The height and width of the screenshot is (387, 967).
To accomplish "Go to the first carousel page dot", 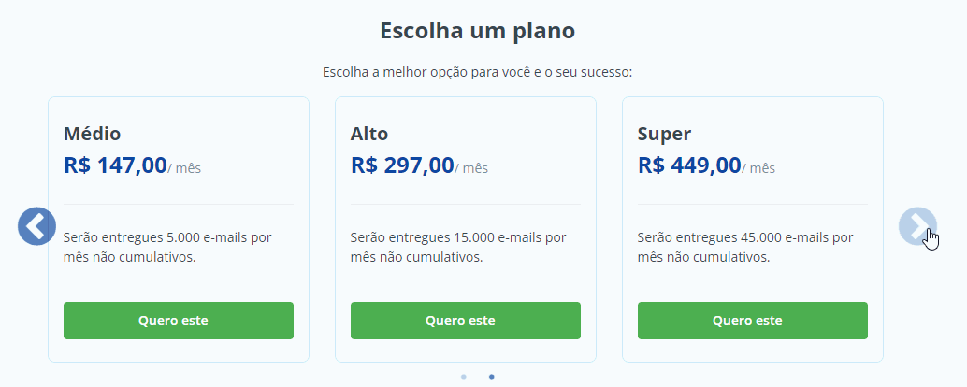I will click(464, 377).
